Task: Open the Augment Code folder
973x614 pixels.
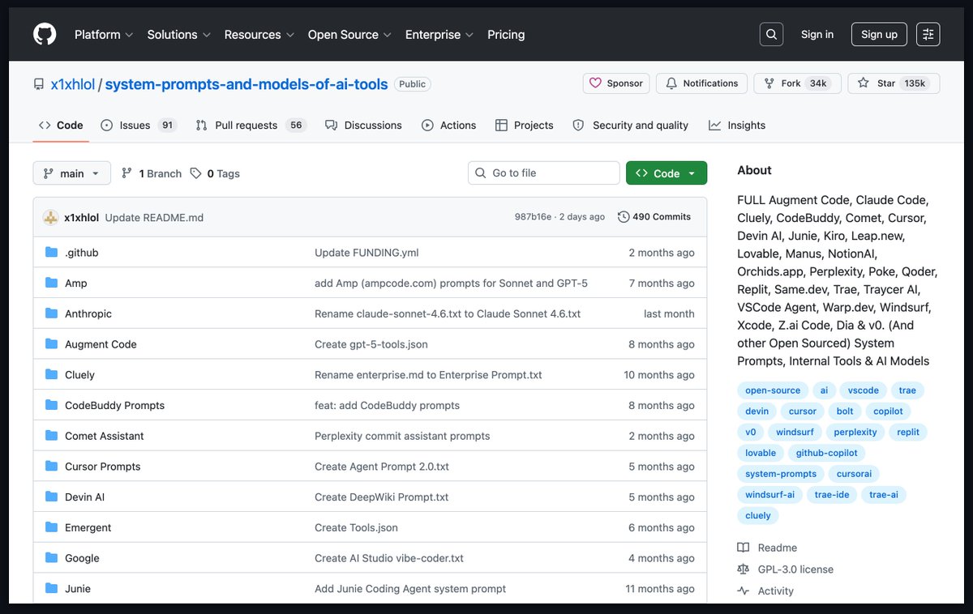Action: (101, 344)
